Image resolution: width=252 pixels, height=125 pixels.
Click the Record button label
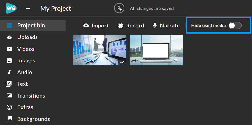point(135,26)
